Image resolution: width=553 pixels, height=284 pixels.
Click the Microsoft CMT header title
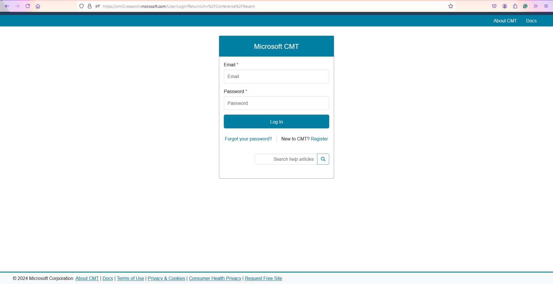click(276, 47)
